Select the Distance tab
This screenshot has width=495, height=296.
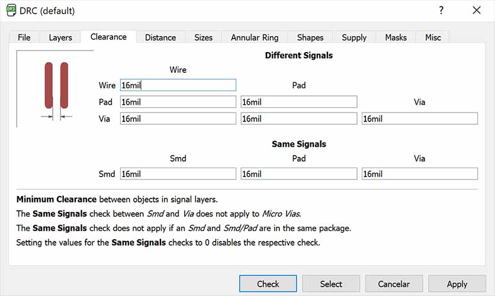pos(160,37)
